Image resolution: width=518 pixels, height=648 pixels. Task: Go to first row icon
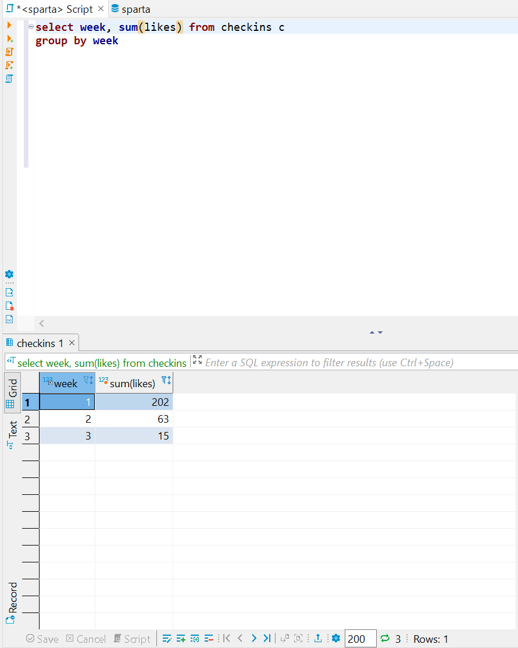click(227, 638)
